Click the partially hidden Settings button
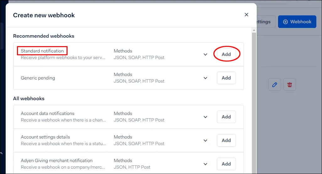This screenshot has height=174, width=322. click(x=266, y=22)
